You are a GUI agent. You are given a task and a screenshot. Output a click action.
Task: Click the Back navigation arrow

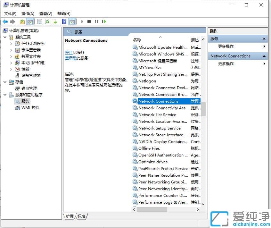(5, 21)
